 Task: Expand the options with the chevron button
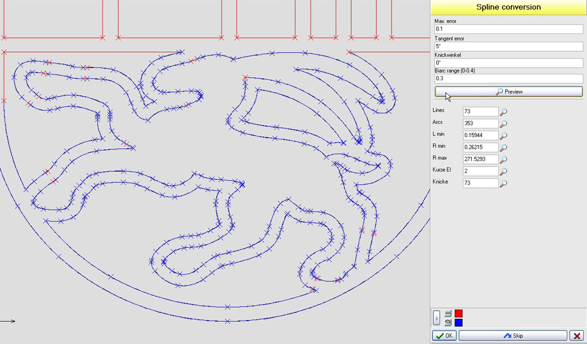[x=437, y=318]
